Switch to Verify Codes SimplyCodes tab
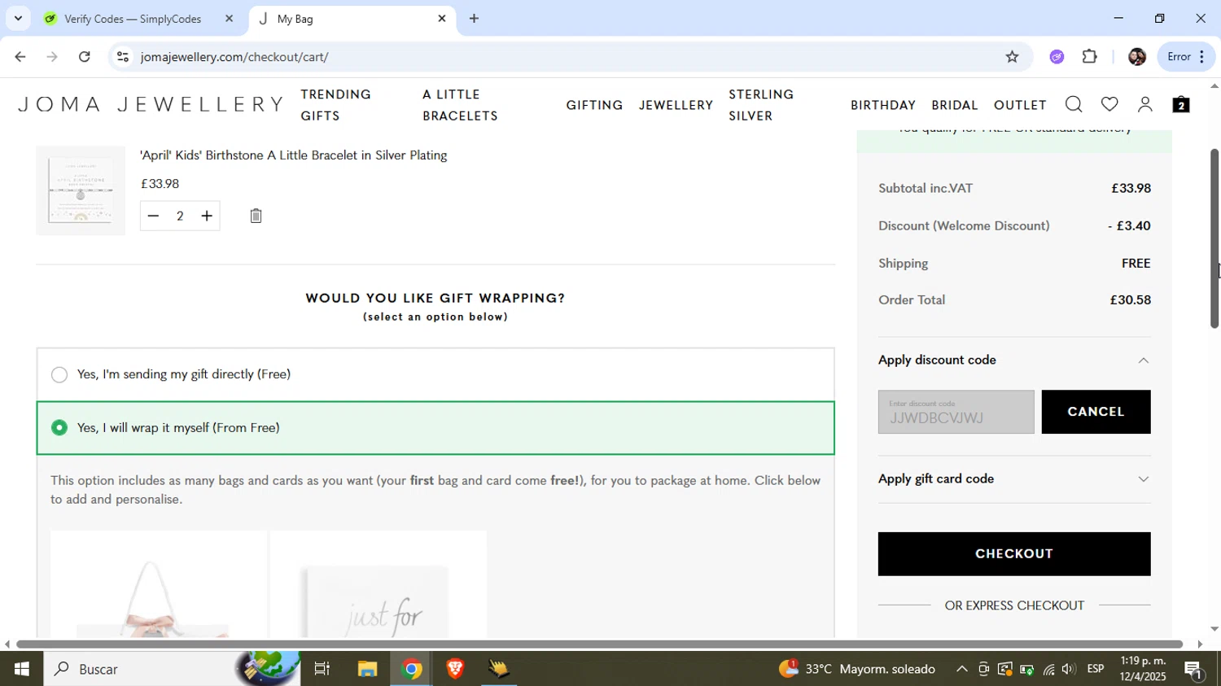The width and height of the screenshot is (1221, 686). pos(133,18)
